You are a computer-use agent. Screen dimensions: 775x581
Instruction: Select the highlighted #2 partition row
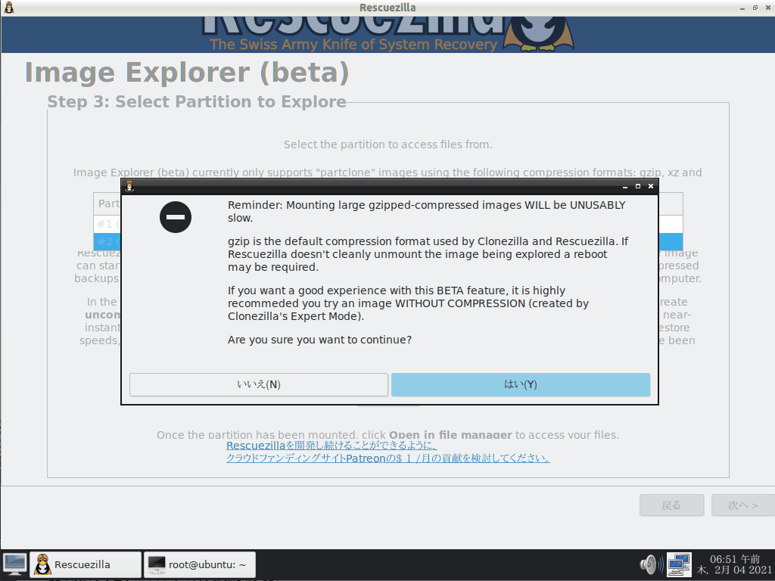pos(388,241)
